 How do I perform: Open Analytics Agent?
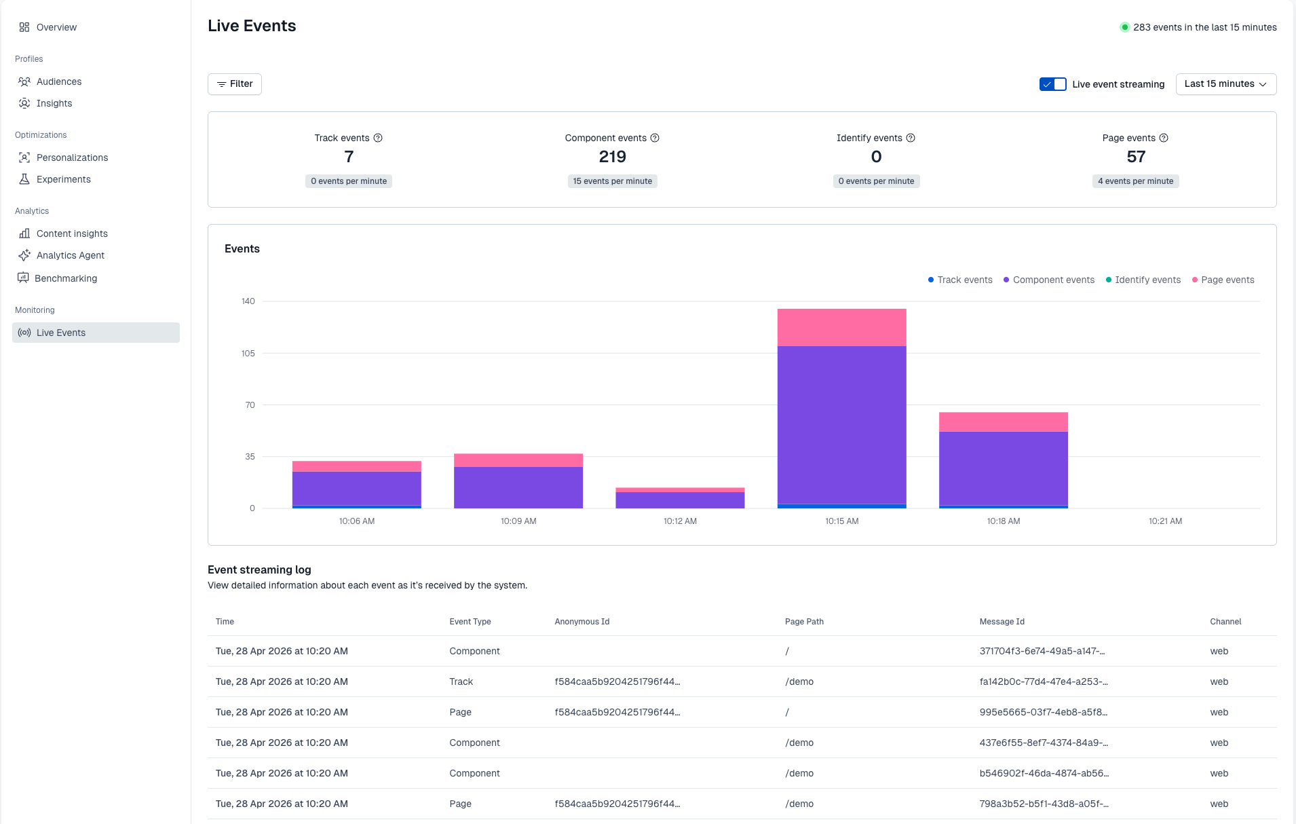pos(96,255)
